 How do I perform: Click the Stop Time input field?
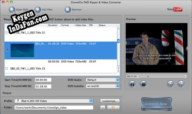coord(43,86)
